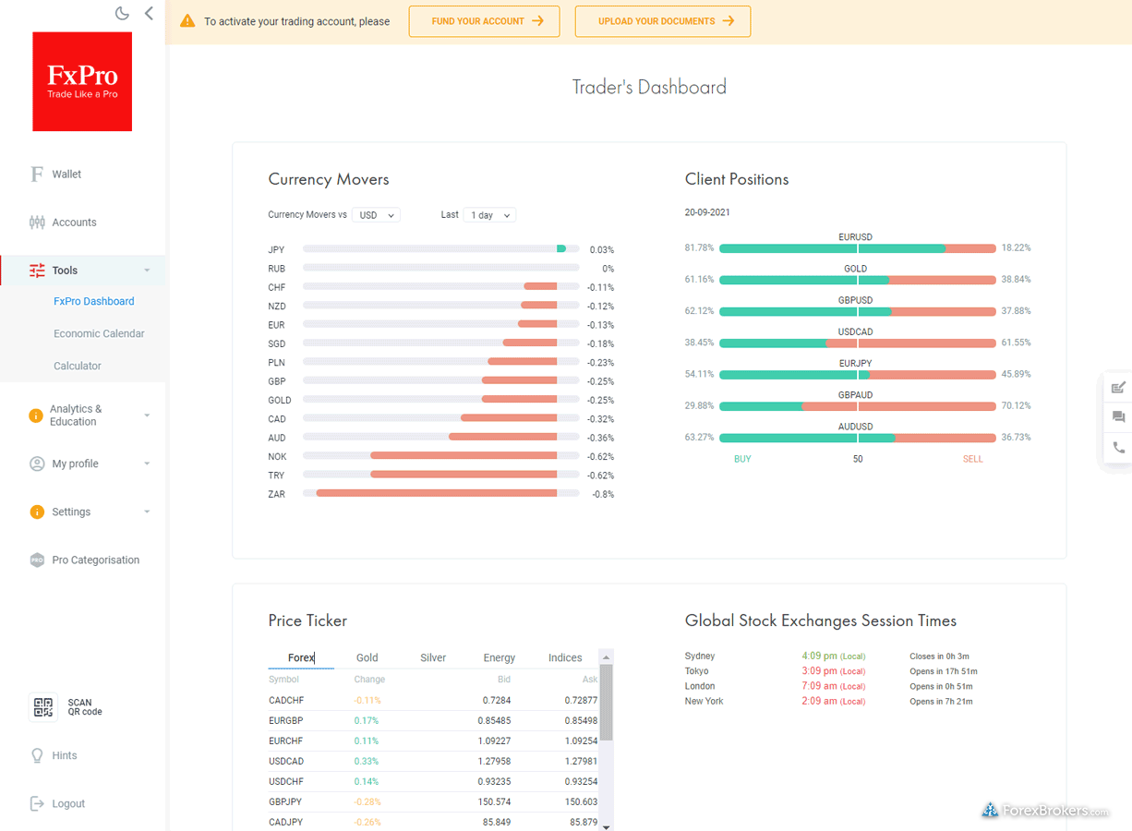Viewport: 1132px width, 831px height.
Task: Click the Upload Your Documents button
Action: click(662, 21)
